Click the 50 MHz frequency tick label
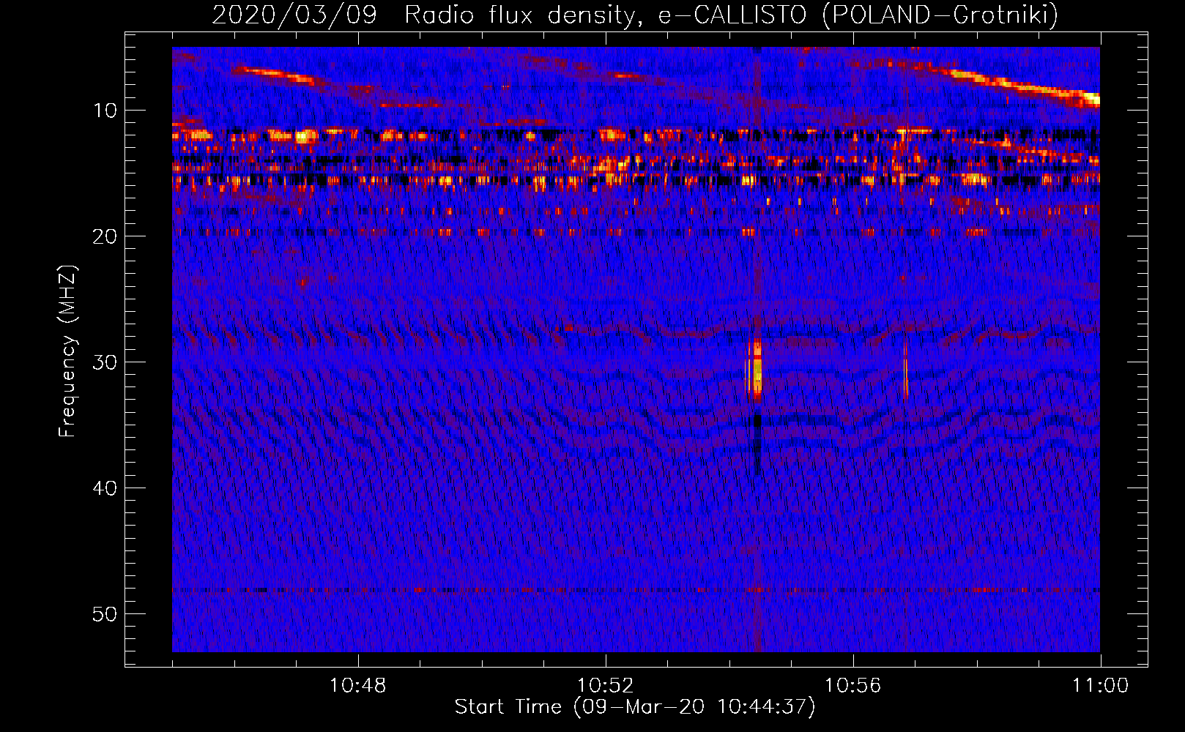Screen dimensions: 1185x732 105,614
